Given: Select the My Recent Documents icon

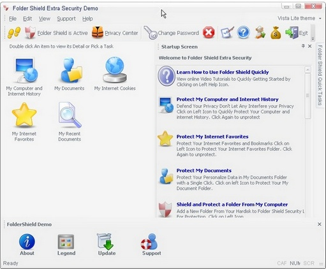Looking at the screenshot, I should click(x=70, y=115).
